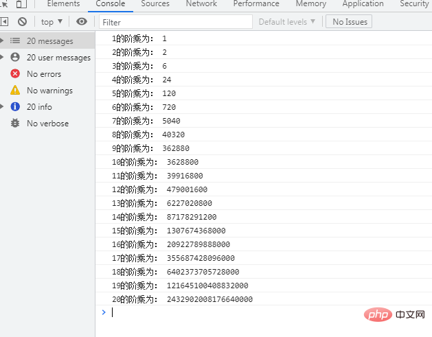
Task: Click the log value 39916800
Action: coord(185,176)
